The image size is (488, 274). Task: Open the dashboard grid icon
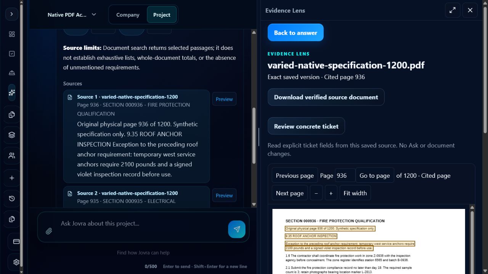12,34
